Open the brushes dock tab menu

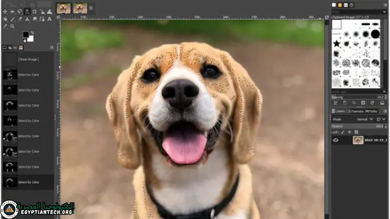tap(385, 5)
